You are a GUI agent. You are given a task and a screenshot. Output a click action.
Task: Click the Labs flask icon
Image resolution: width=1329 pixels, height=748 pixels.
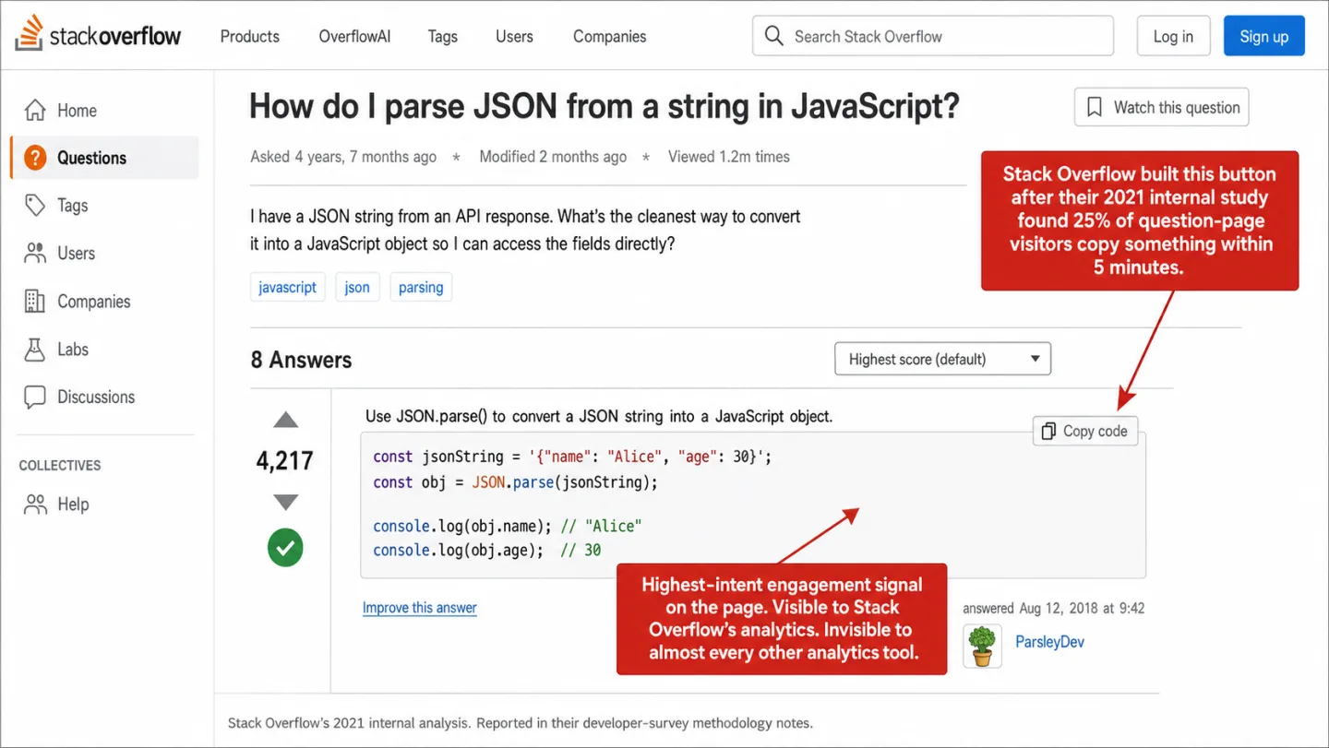point(35,350)
